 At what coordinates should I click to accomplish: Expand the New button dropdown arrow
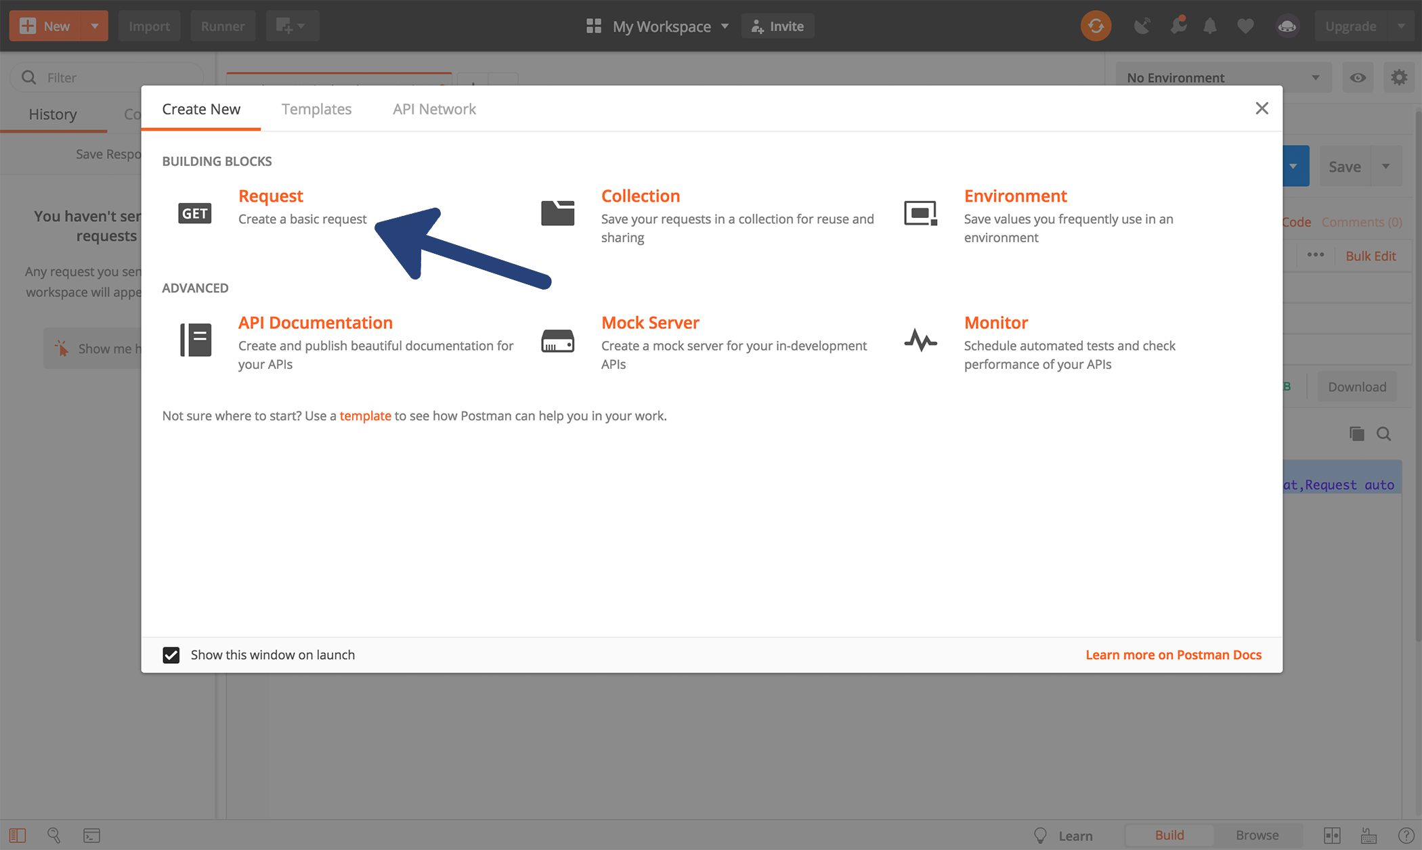tap(95, 26)
